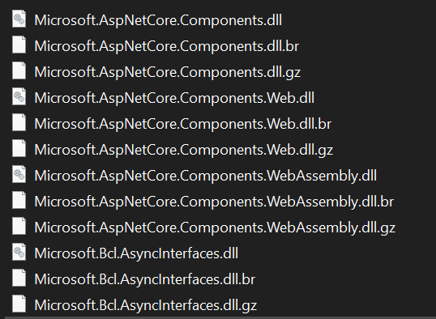Click the gear icon of Microsoft.AspNetCore.Components.Web.dll
The image size is (436, 319).
click(x=19, y=96)
